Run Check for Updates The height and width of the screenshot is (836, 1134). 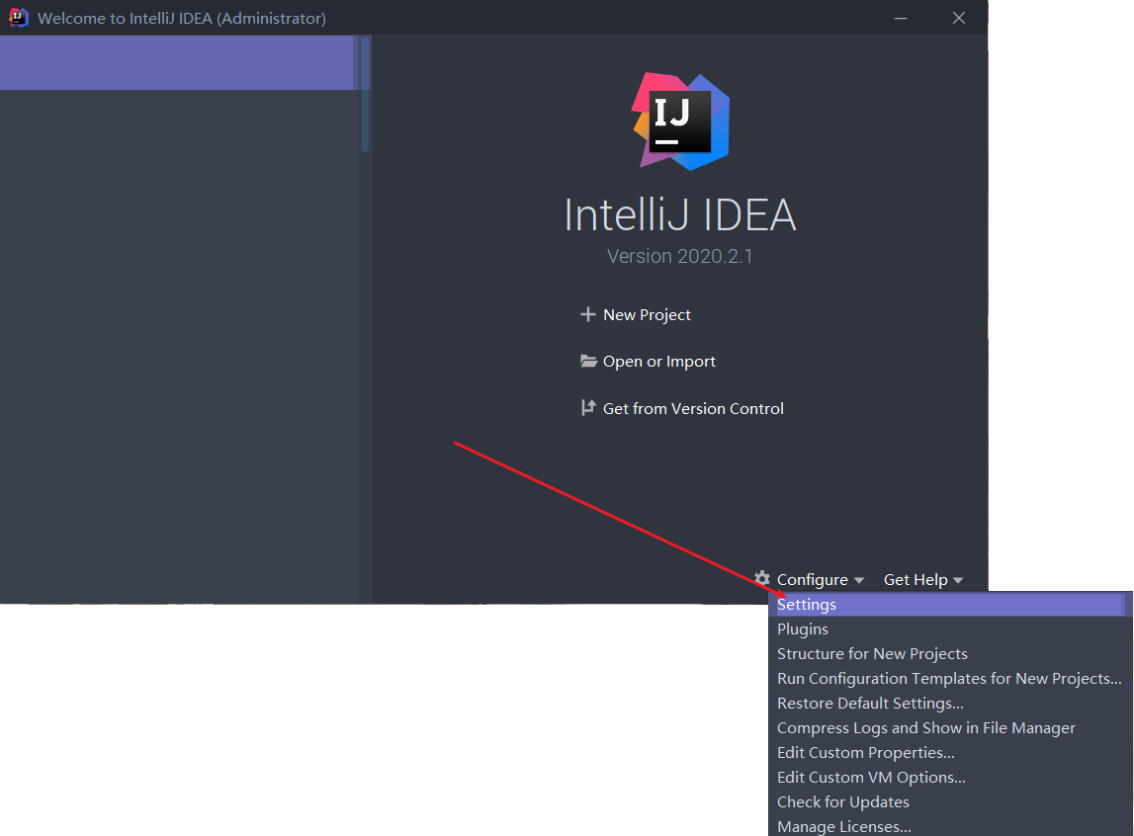click(842, 801)
